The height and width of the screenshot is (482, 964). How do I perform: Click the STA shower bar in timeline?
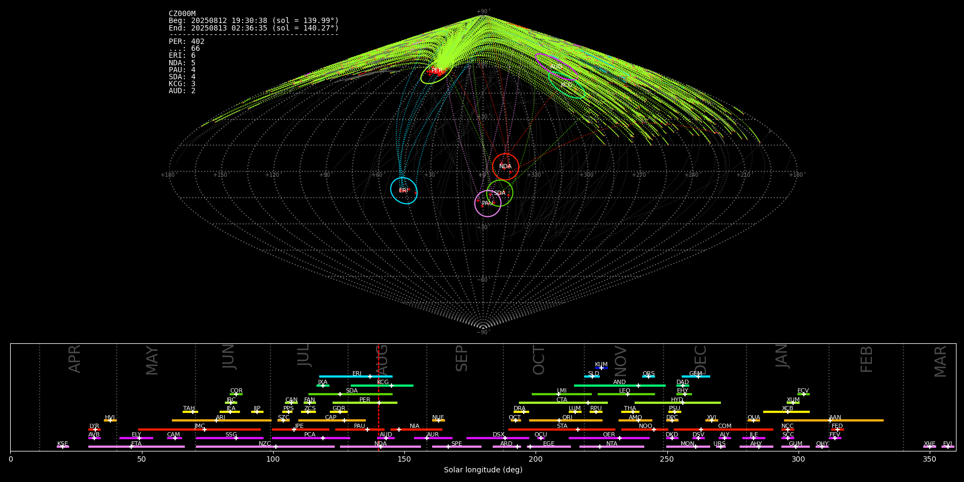click(562, 430)
